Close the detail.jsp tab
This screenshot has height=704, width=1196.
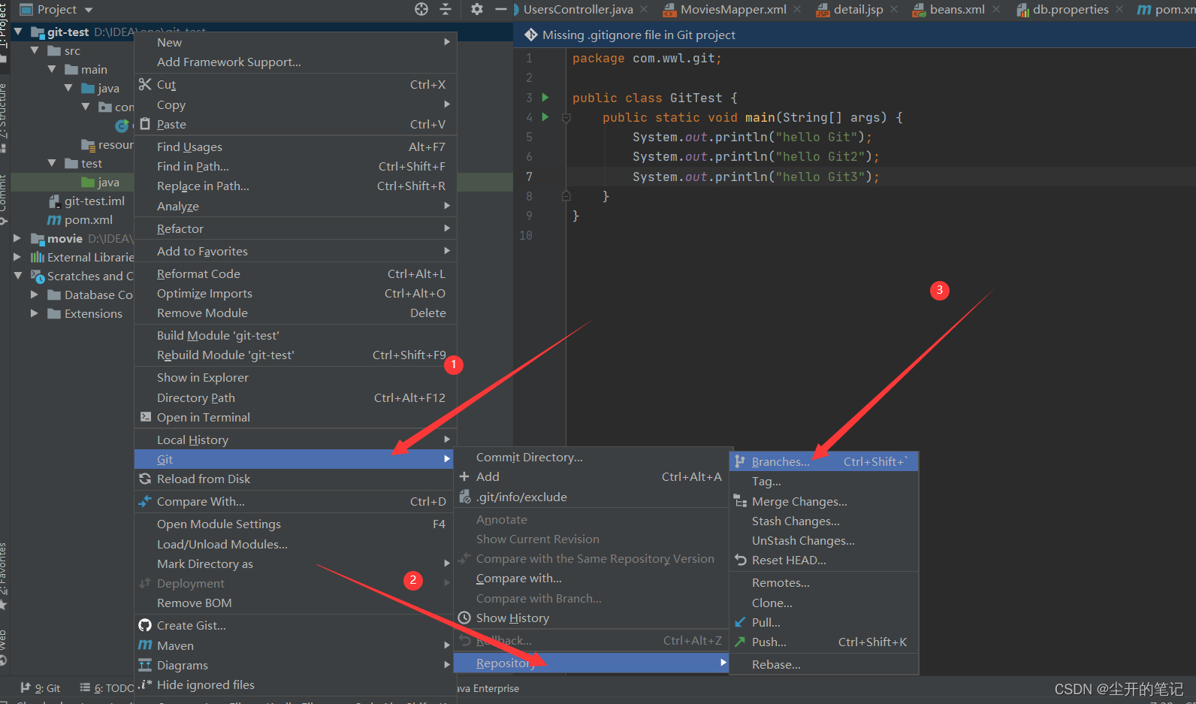pos(894,9)
